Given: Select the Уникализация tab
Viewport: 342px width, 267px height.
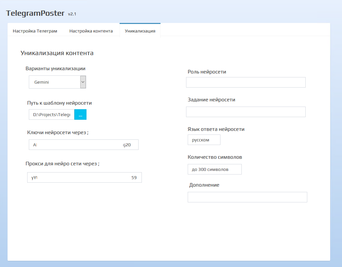Looking at the screenshot, I should click(x=140, y=31).
